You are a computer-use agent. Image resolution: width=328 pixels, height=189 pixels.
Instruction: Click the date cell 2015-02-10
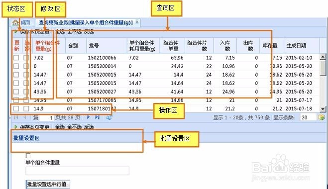(x=299, y=58)
